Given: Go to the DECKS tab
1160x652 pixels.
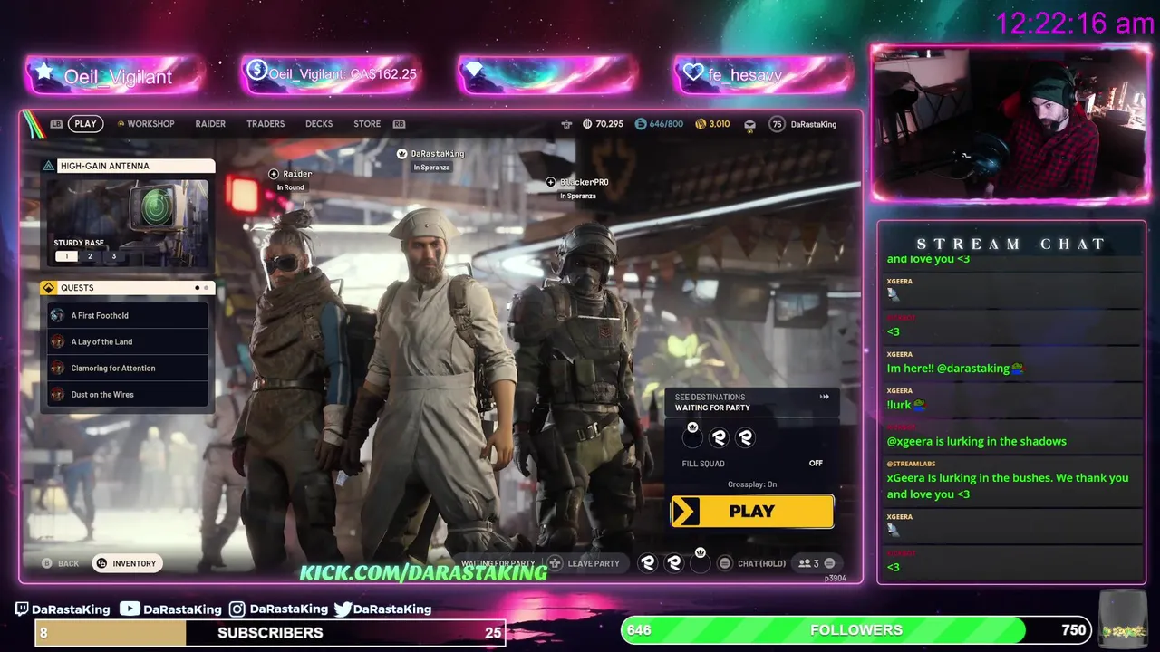Looking at the screenshot, I should [x=319, y=124].
